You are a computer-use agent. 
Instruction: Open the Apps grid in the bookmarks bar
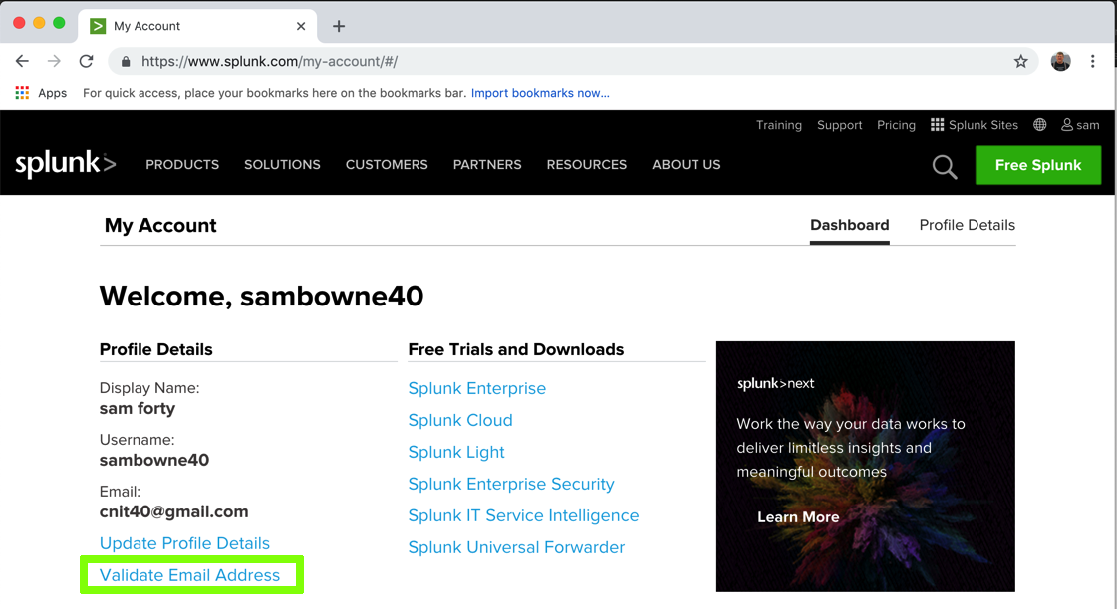coord(41,93)
